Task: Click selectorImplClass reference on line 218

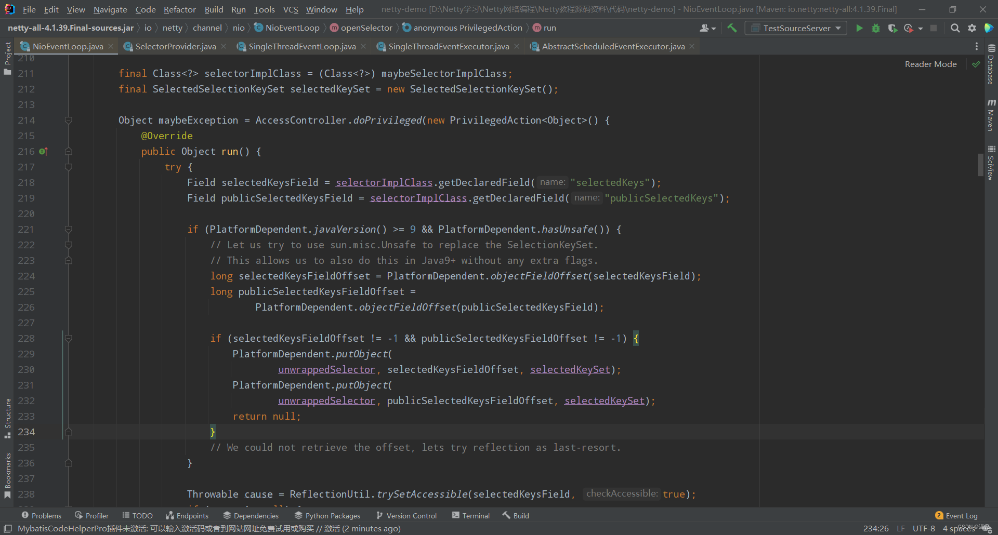Action: [384, 182]
